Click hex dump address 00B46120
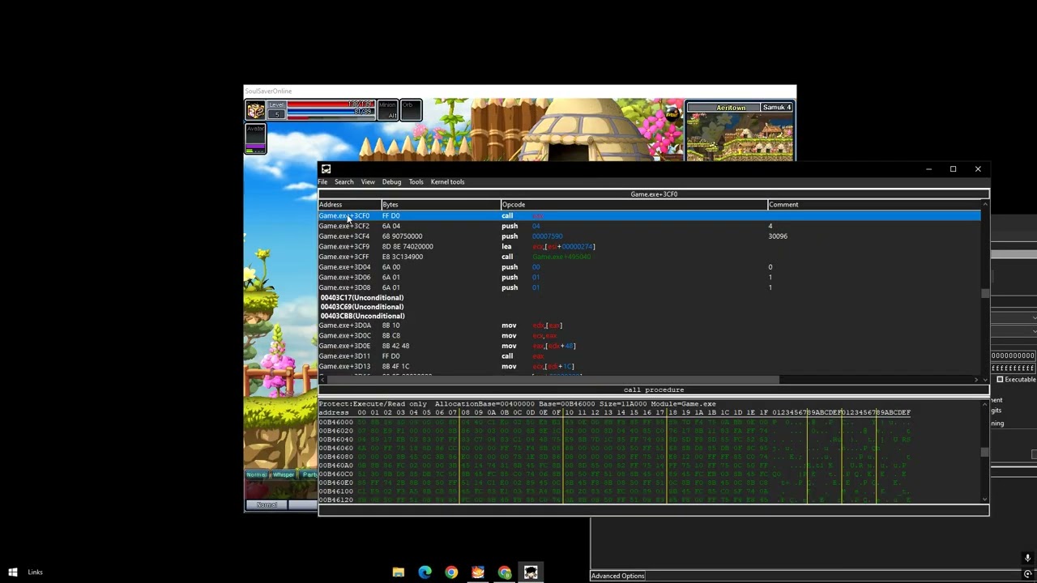The height and width of the screenshot is (583, 1037). point(335,500)
